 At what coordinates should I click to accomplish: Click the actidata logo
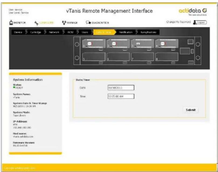click(193, 12)
